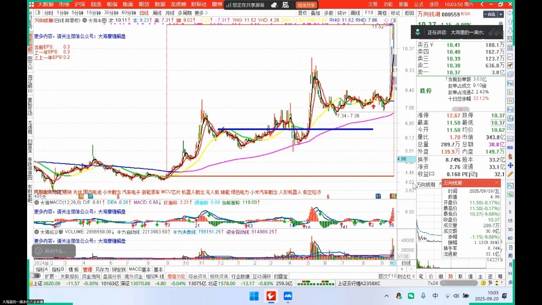
Task: Open the red stock app taskbar icon
Action: (x=271, y=296)
